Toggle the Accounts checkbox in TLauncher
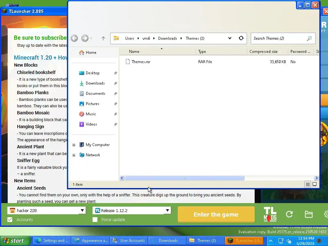This screenshot has width=328, height=246. [10, 219]
